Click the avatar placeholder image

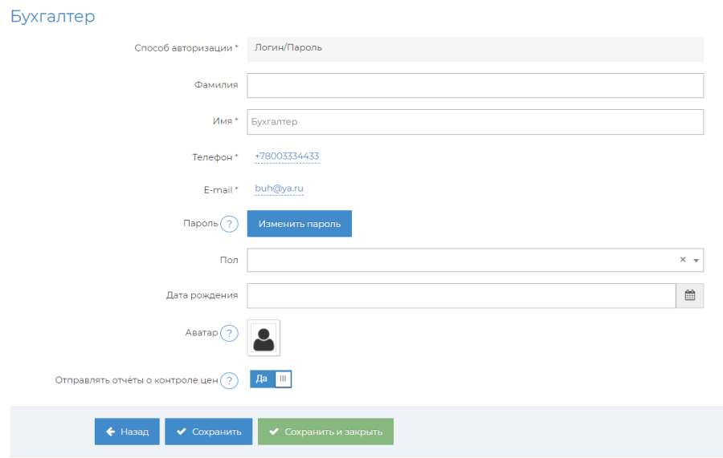pyautogui.click(x=263, y=338)
